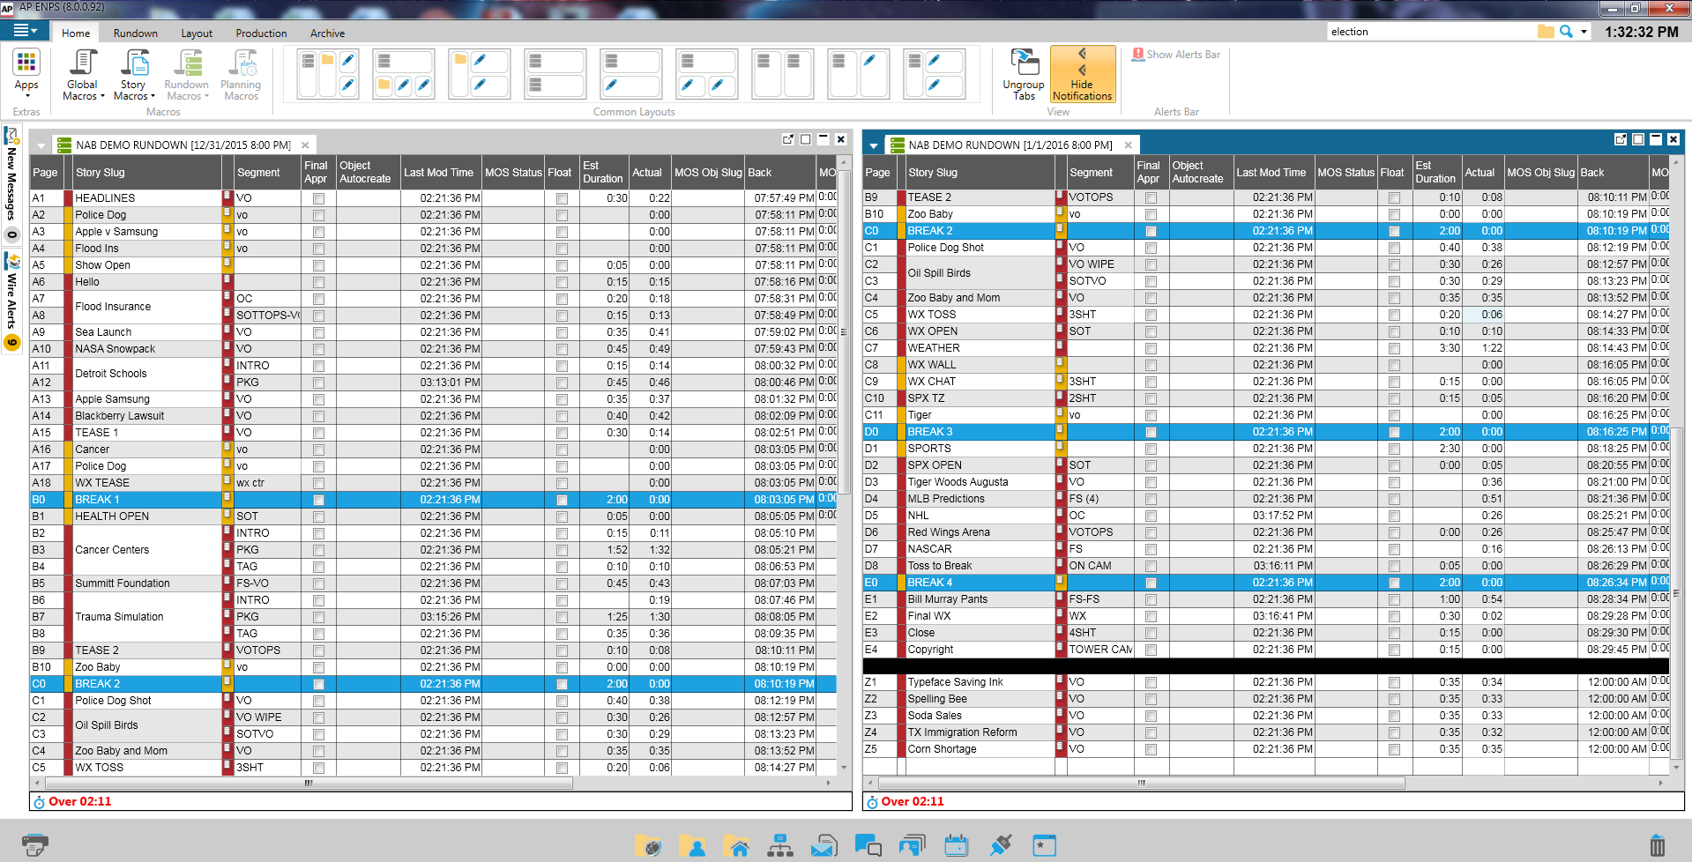This screenshot has width=1692, height=862.
Task: Click the print icon in bottom bar
Action: (34, 845)
